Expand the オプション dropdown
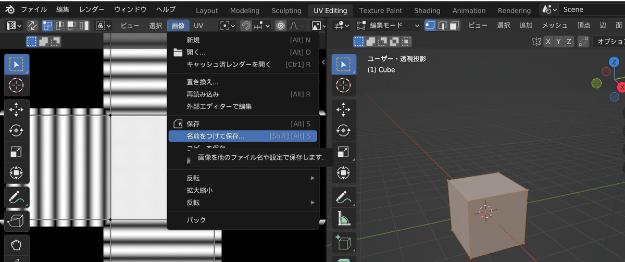Viewport: 625px width, 262px height. coord(609,42)
